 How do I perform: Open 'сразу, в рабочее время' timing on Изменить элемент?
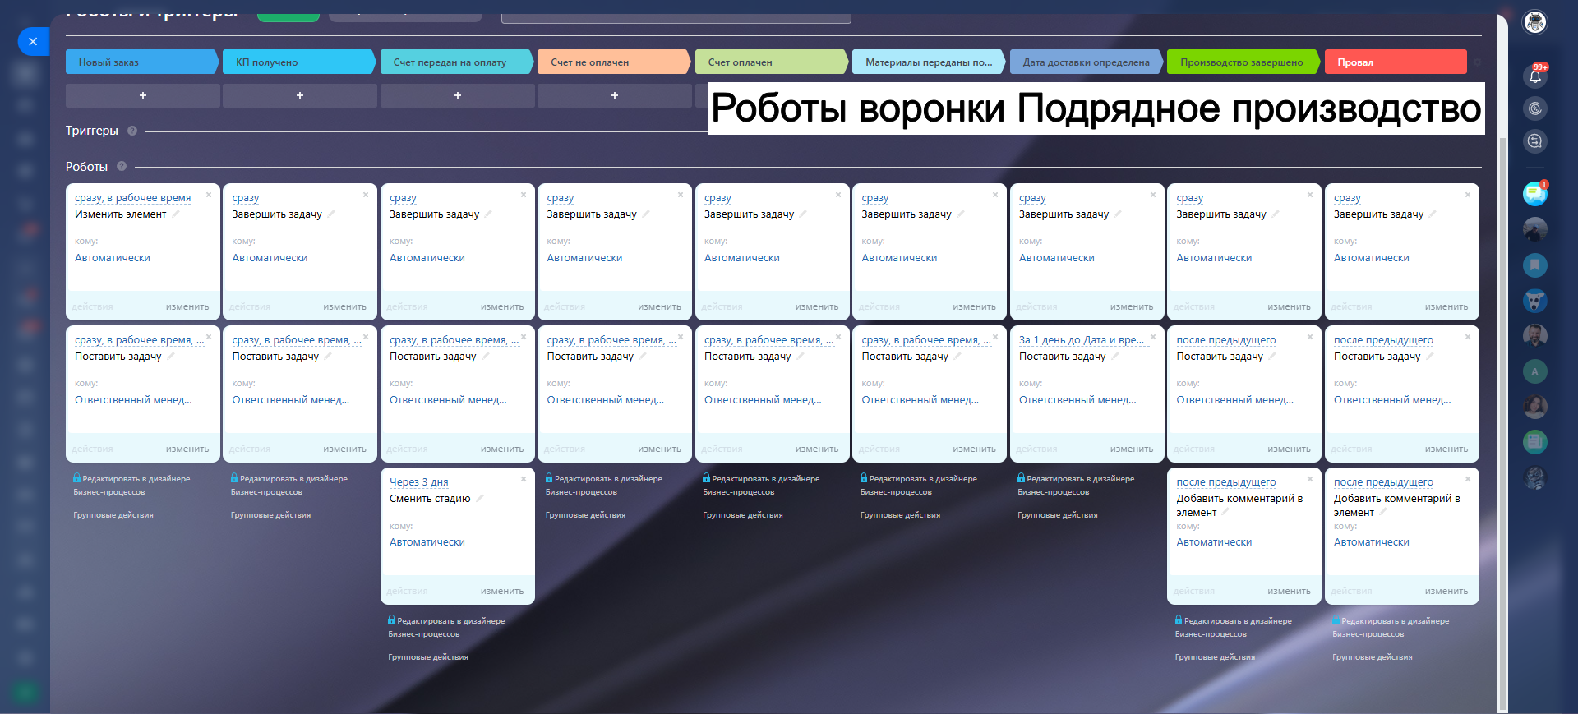click(132, 198)
